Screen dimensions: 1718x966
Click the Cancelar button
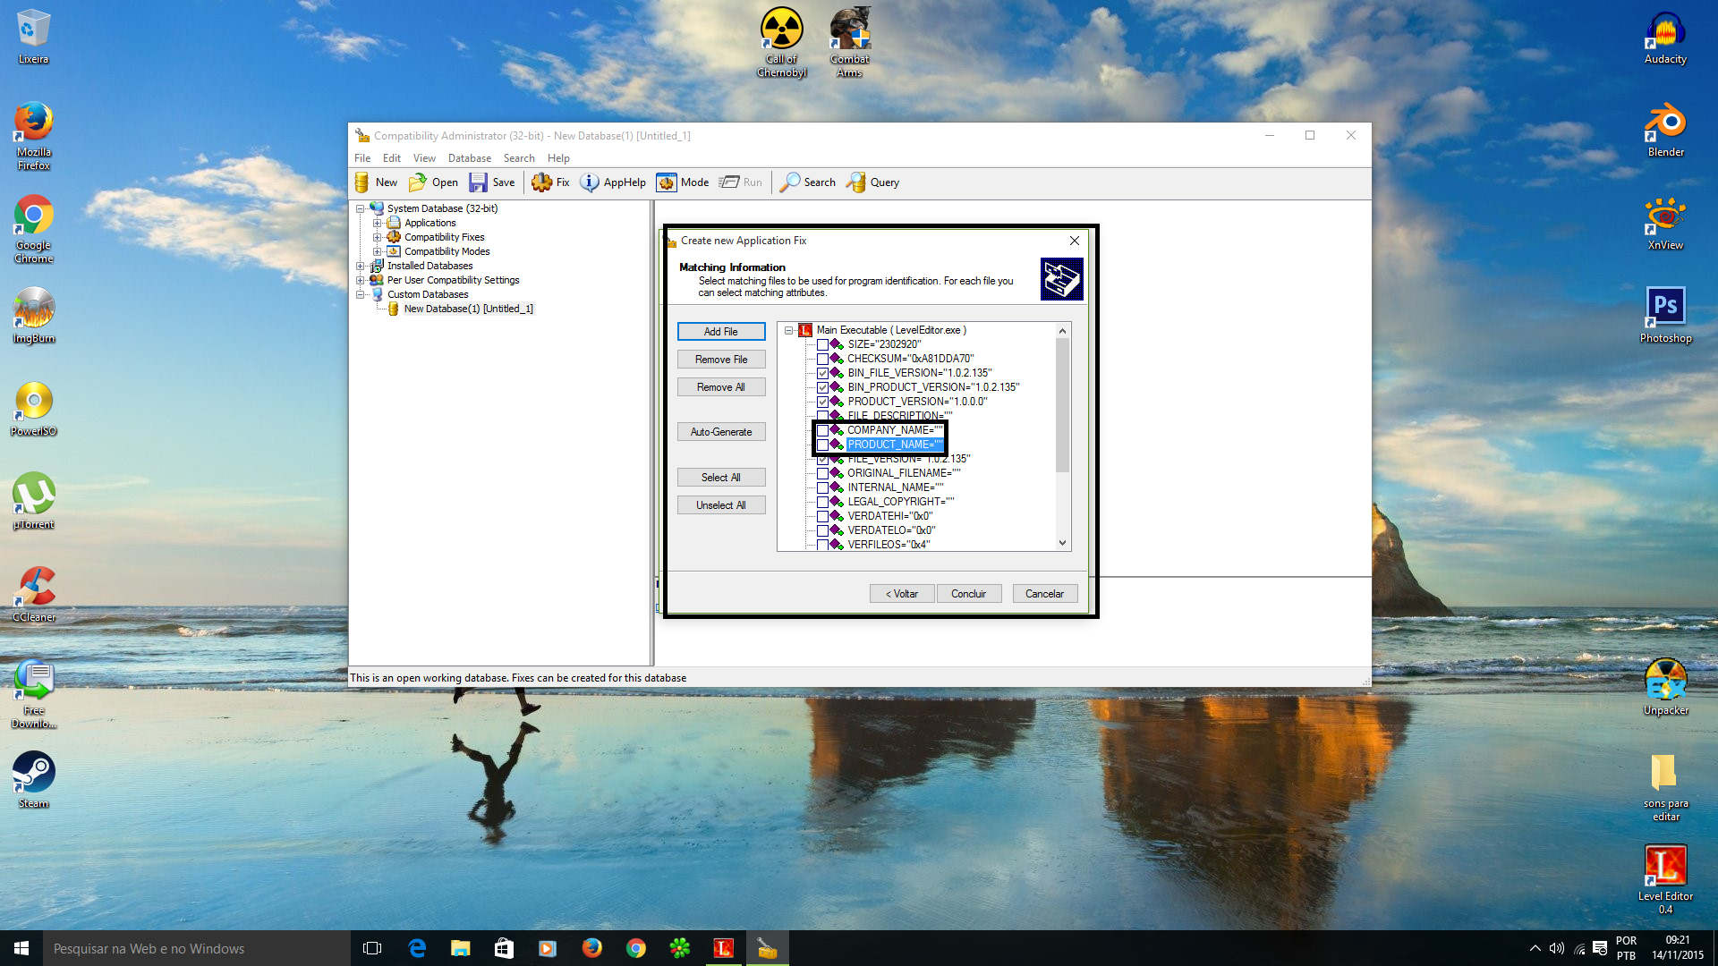click(x=1044, y=594)
